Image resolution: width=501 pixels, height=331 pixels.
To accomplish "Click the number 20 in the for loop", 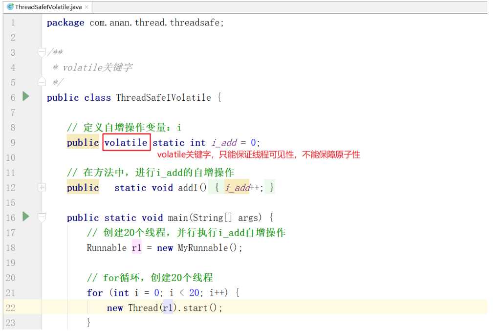I will click(x=194, y=293).
